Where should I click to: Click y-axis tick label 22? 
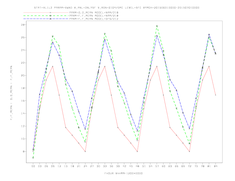pyautogui.click(x=23, y=63)
